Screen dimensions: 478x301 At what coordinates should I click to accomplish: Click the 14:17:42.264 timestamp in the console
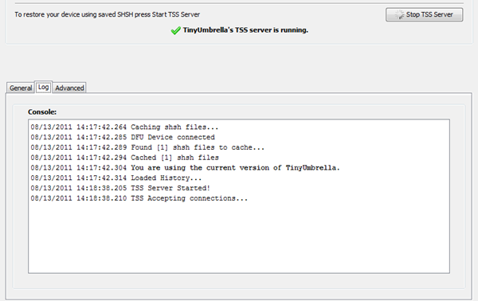click(x=101, y=127)
